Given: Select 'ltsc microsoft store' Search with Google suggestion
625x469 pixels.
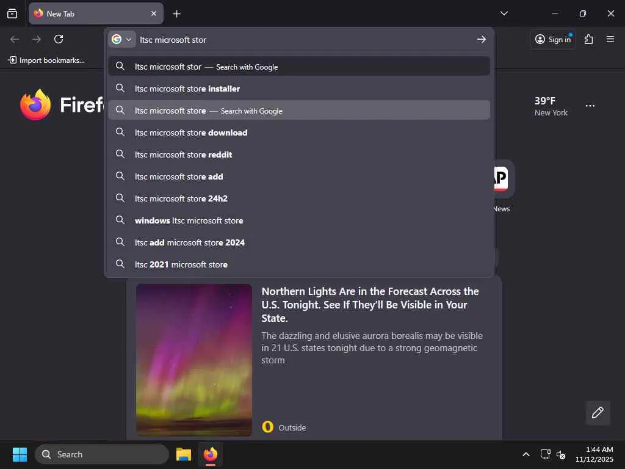Looking at the screenshot, I should coord(299,110).
